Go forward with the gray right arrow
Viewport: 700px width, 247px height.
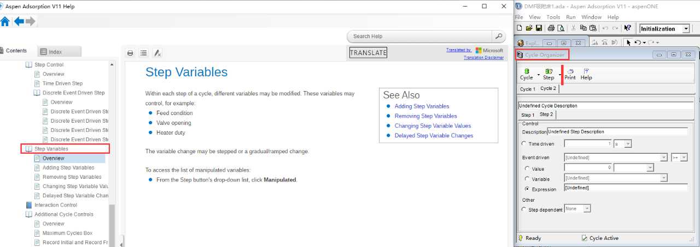point(31,21)
